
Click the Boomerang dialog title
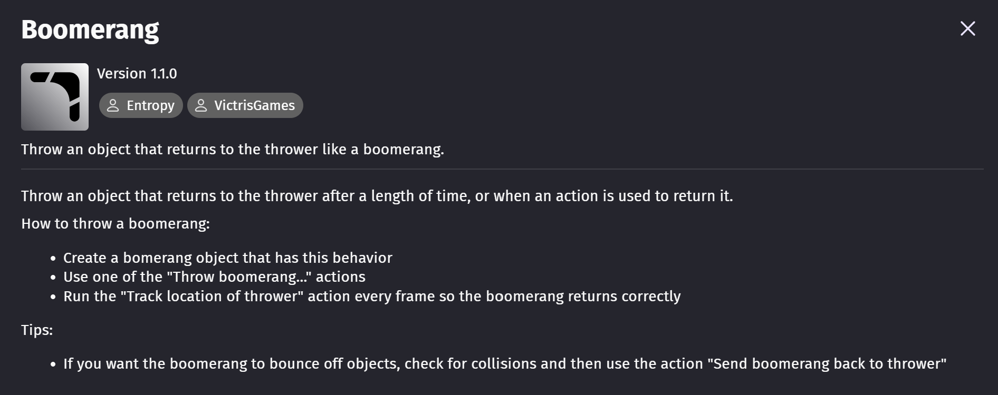coord(90,30)
